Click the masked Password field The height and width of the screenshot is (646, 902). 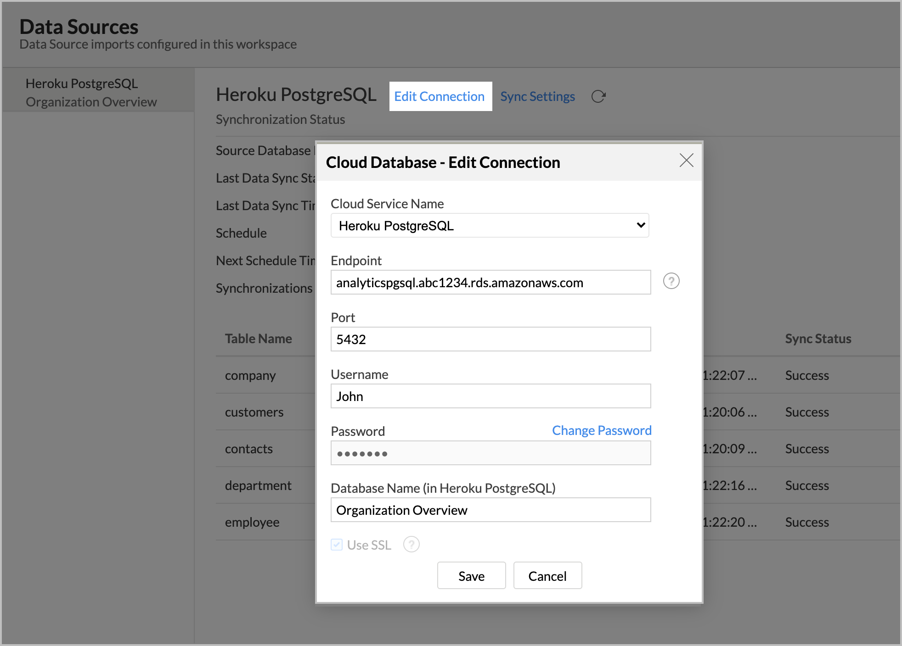(490, 453)
